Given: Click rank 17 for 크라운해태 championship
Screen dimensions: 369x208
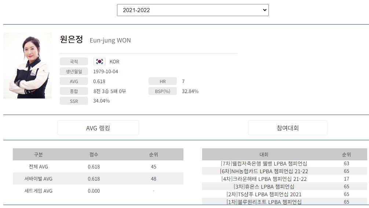Looking at the screenshot, I should 346,179.
